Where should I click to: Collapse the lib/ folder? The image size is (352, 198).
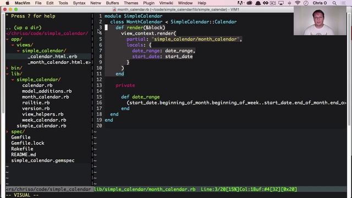coord(7,74)
